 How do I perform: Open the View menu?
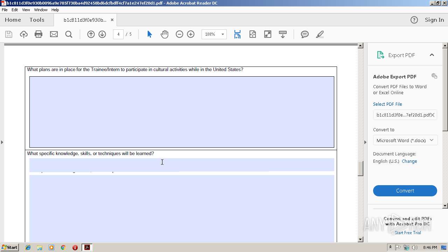[x=26, y=10]
